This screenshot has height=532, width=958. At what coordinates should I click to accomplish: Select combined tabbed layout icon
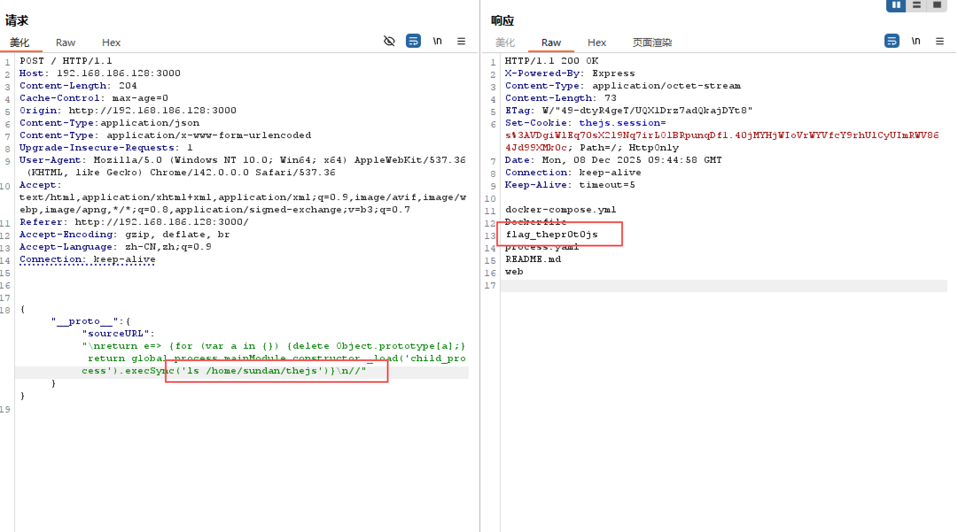(937, 5)
